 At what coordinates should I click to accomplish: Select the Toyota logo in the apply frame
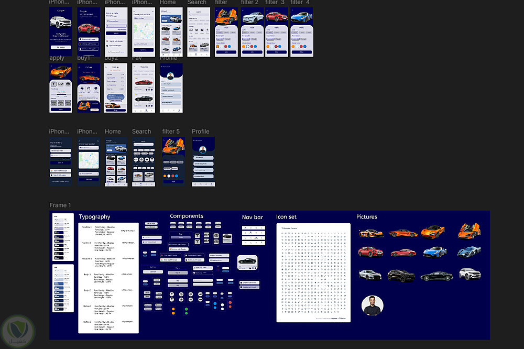(68, 84)
